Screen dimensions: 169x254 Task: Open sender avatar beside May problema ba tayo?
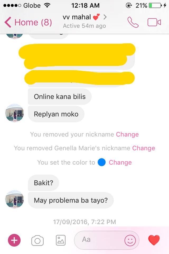pos(15,199)
